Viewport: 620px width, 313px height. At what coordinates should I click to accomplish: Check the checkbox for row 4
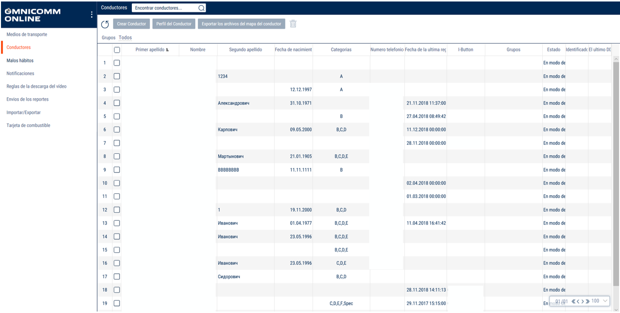pyautogui.click(x=117, y=103)
